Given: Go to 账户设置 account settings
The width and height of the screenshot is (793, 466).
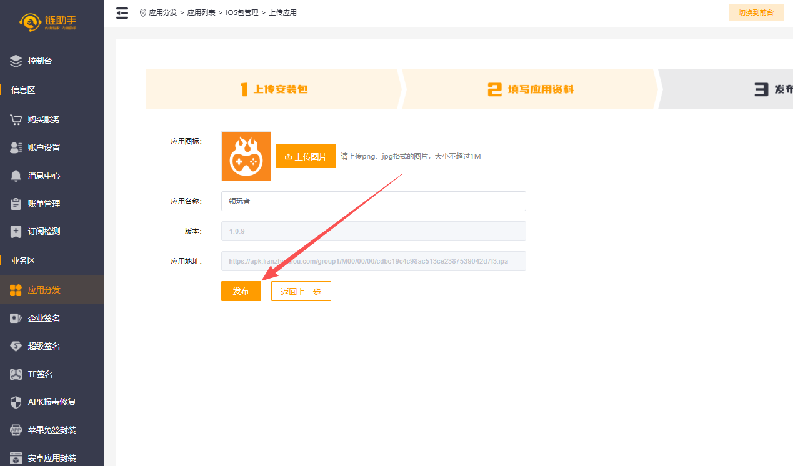Looking at the screenshot, I should [44, 147].
